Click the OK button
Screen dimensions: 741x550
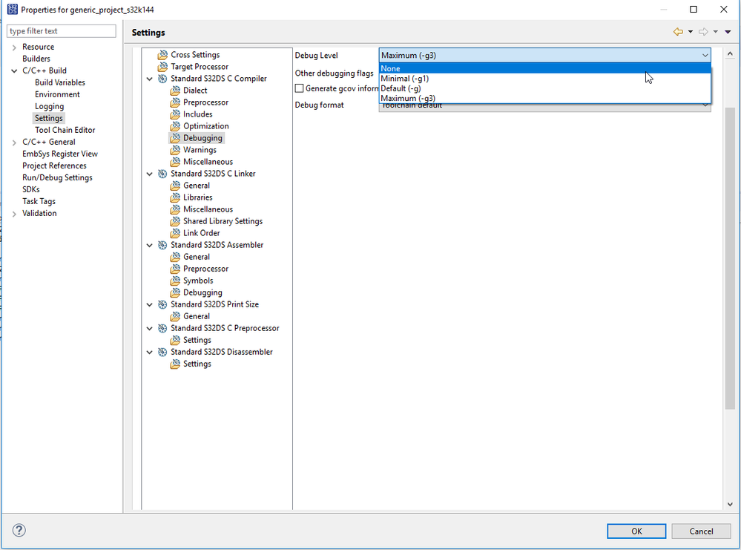pos(636,531)
